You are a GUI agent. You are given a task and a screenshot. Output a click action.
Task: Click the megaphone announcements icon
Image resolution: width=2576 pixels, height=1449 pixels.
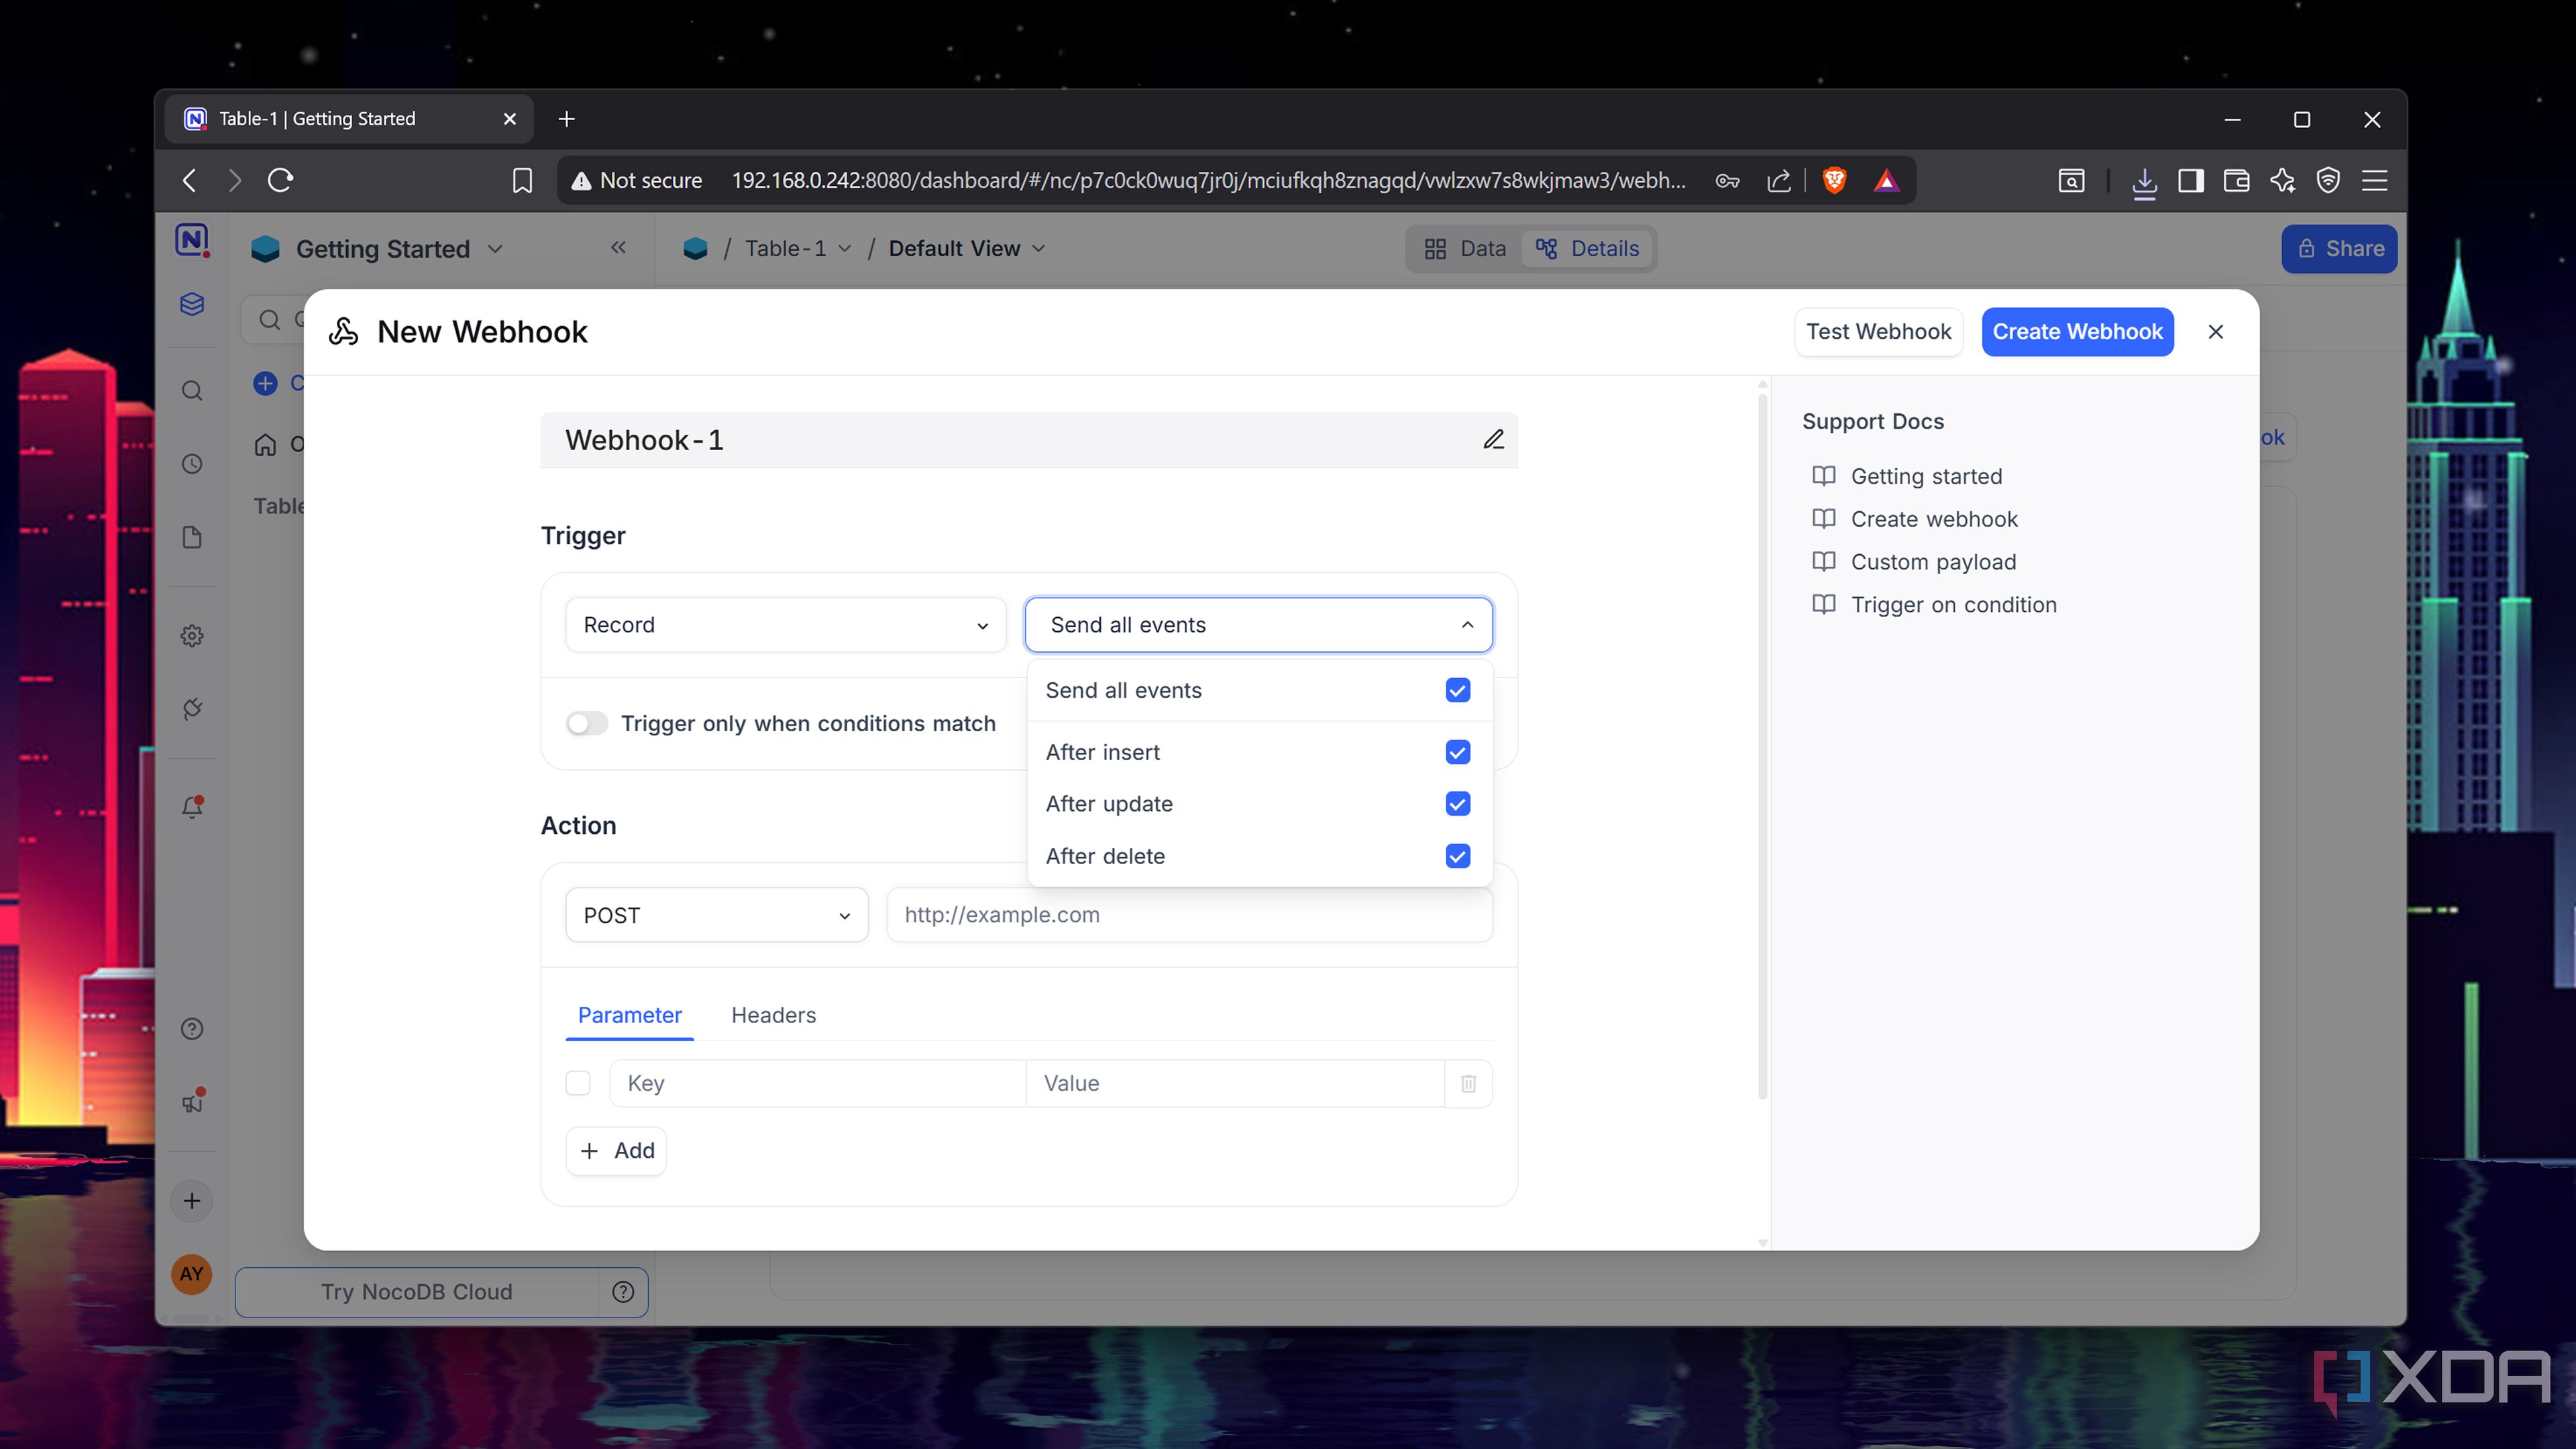click(192, 1101)
